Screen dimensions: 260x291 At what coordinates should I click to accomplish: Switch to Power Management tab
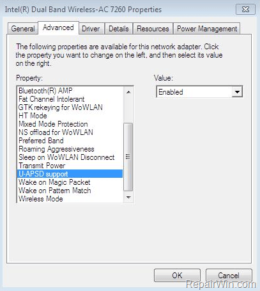207,29
